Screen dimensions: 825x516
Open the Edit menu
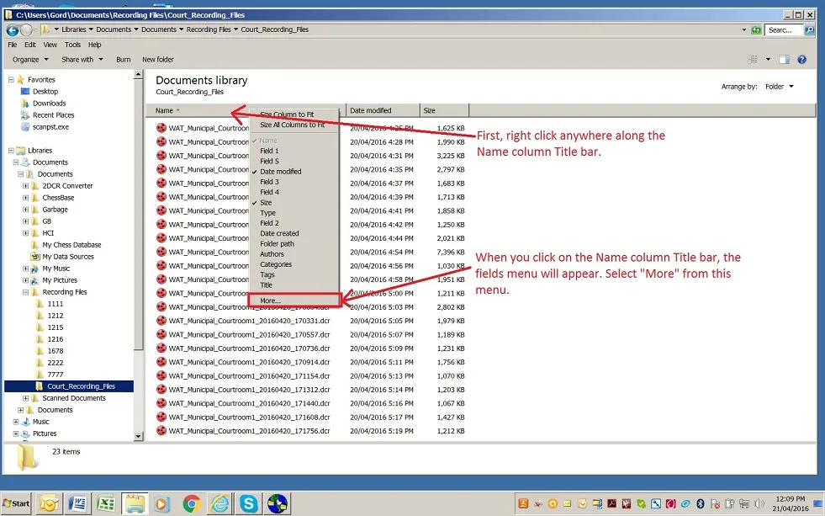[30, 45]
